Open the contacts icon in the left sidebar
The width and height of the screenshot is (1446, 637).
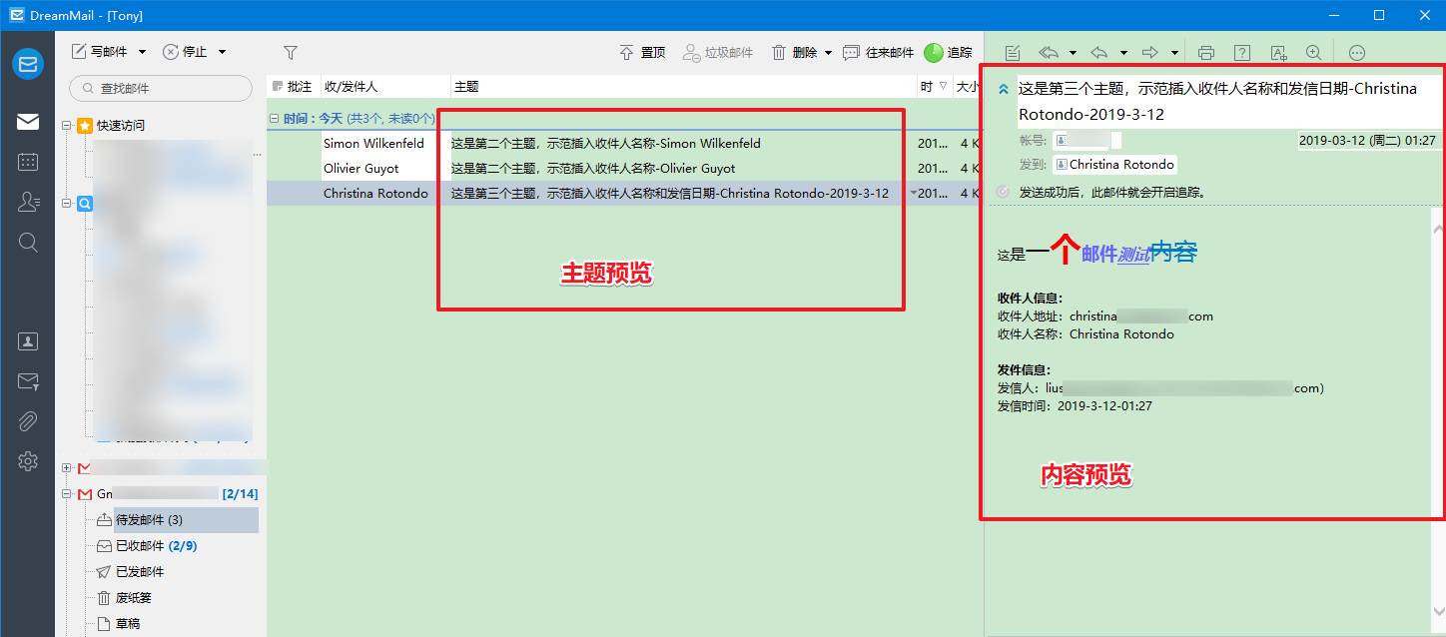pyautogui.click(x=28, y=202)
